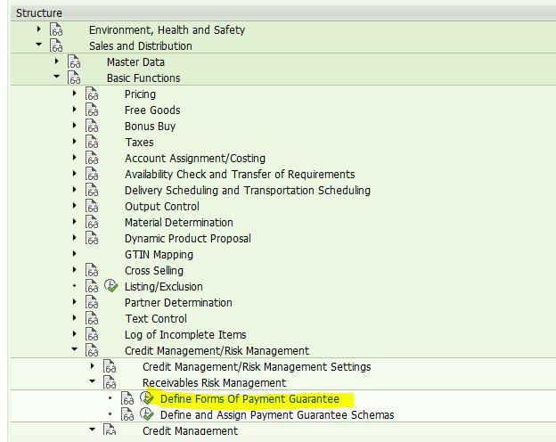The image size is (556, 442).
Task: Expand the Partner Determination node
Action: tap(74, 301)
